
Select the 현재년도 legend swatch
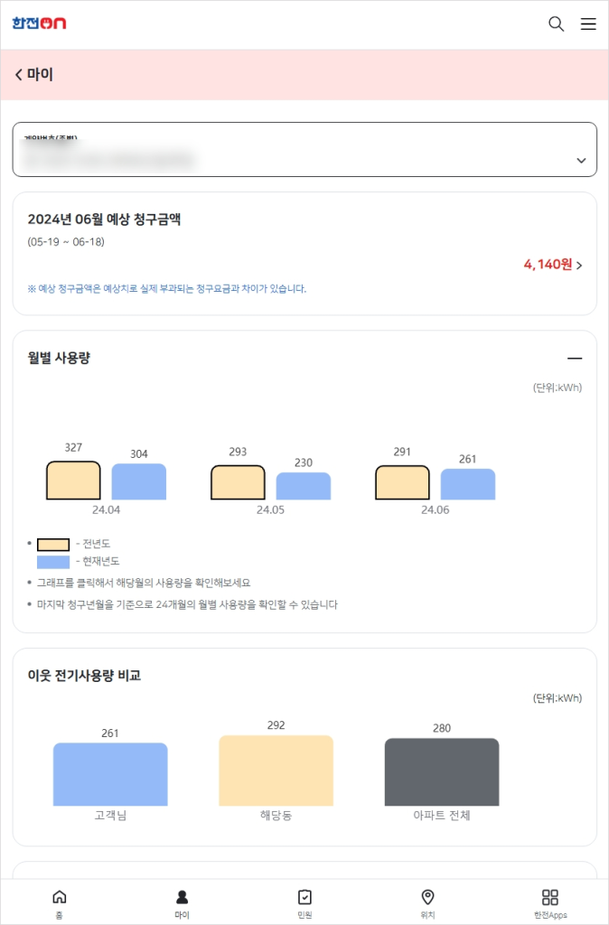[52, 562]
